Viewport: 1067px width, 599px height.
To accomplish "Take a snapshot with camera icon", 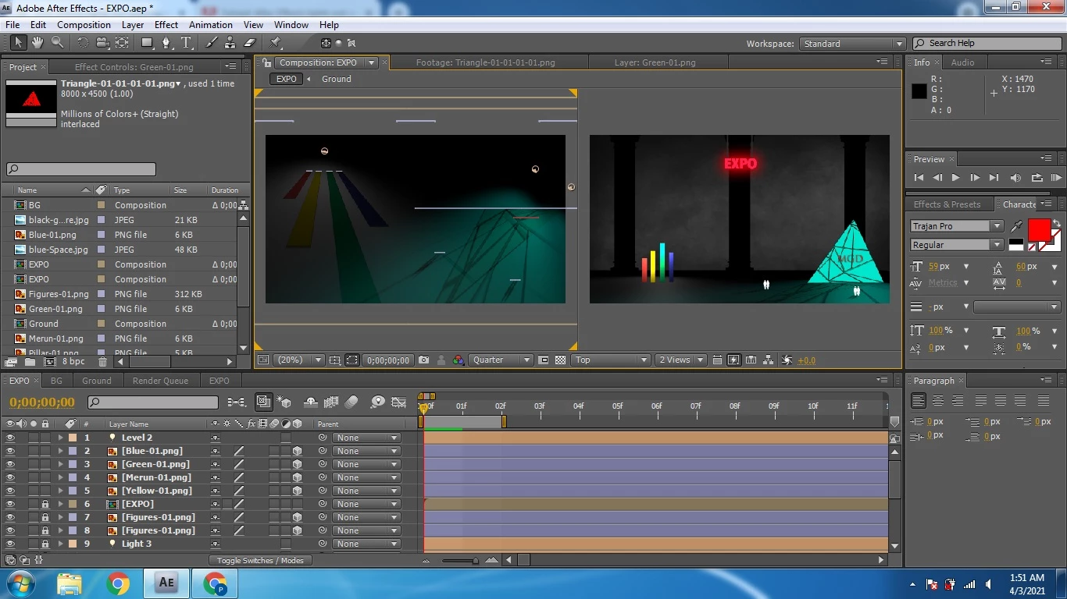I will tap(423, 360).
